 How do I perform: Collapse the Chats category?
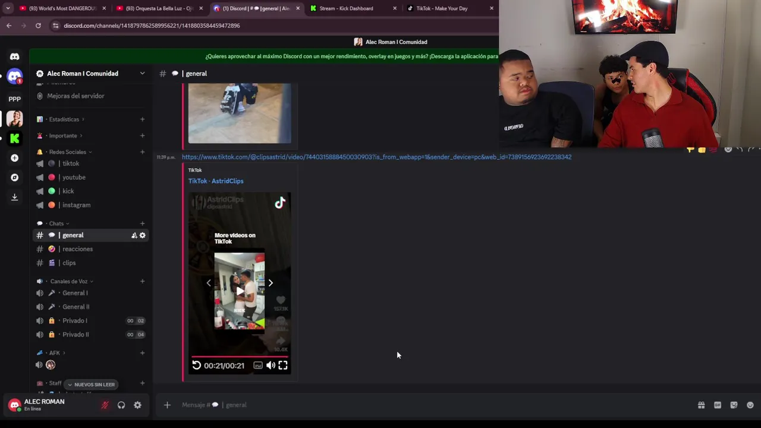click(56, 224)
